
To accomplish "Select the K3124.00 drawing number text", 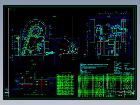I will click(x=131, y=91).
